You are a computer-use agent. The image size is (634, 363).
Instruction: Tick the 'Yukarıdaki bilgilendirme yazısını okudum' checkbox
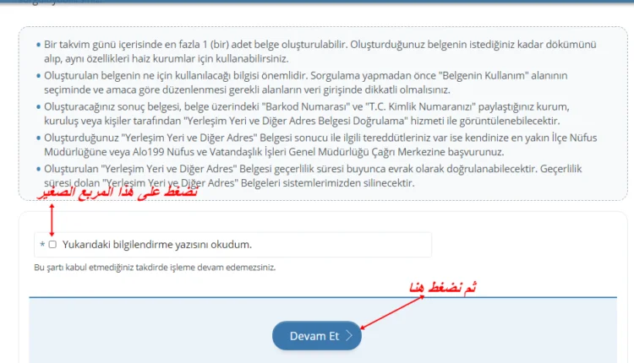52,244
